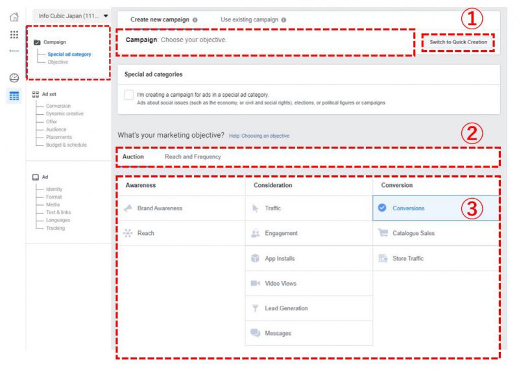
Task: Select the Conversions objective option
Action: click(408, 208)
